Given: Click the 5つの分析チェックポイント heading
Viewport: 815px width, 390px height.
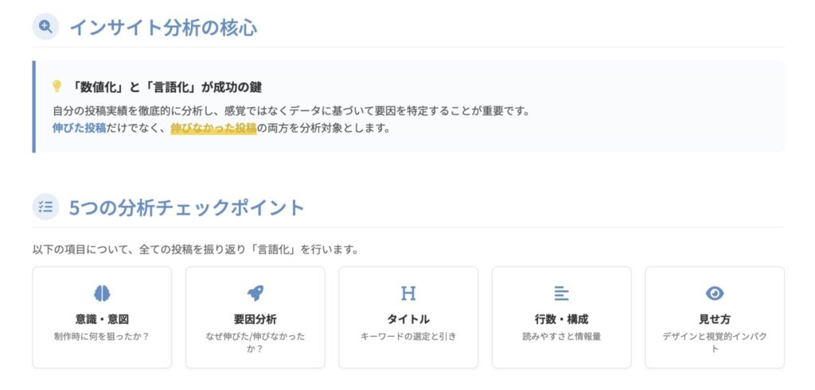Looking at the screenshot, I should (x=187, y=207).
